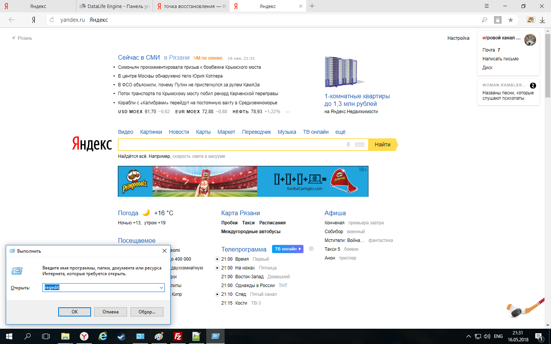Click the volume icon in system tray

click(487, 336)
